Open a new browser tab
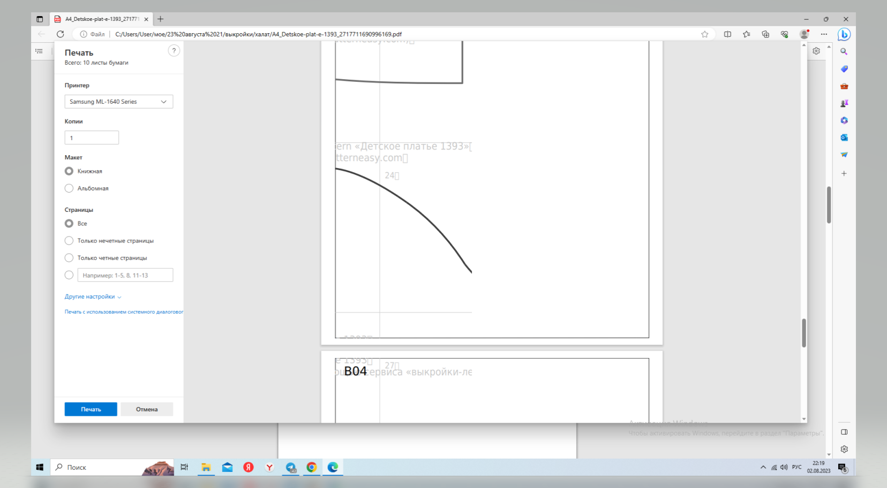This screenshot has height=488, width=887. tap(160, 19)
